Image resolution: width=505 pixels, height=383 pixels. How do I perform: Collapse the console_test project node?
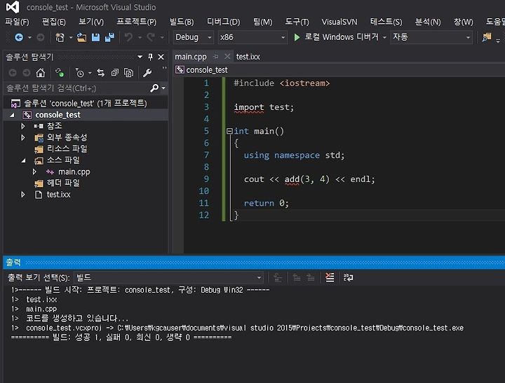(12, 115)
